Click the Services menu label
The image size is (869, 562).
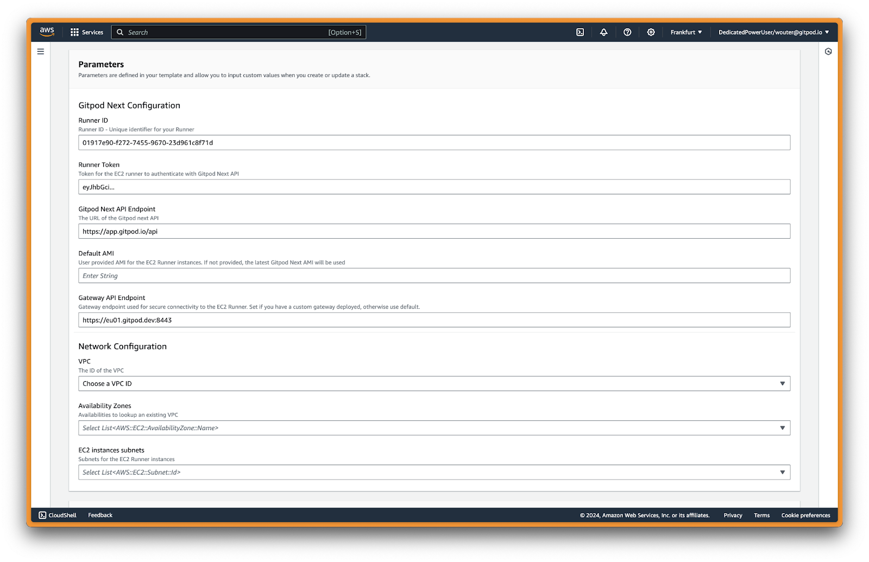point(92,33)
